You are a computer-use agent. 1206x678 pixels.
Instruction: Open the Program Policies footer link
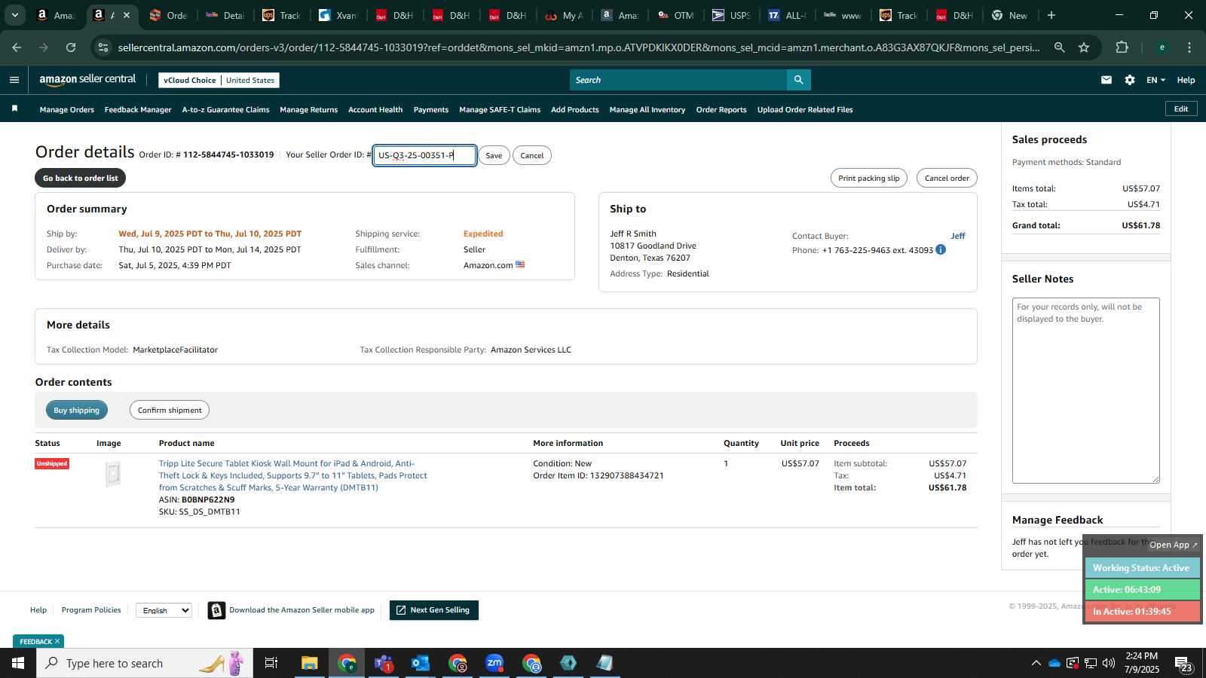point(91,610)
